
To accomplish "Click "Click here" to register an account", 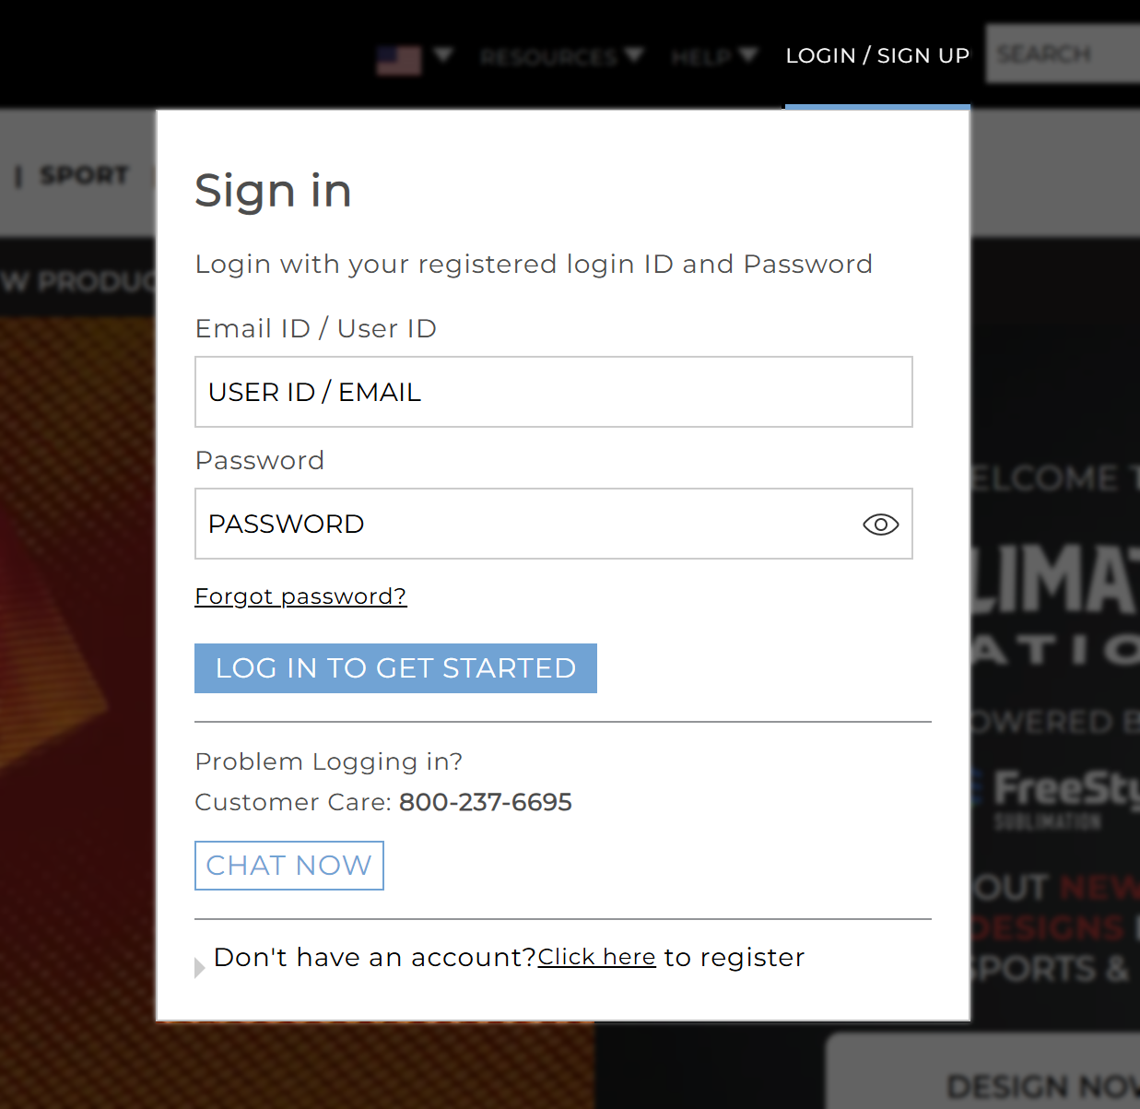I will [x=596, y=957].
